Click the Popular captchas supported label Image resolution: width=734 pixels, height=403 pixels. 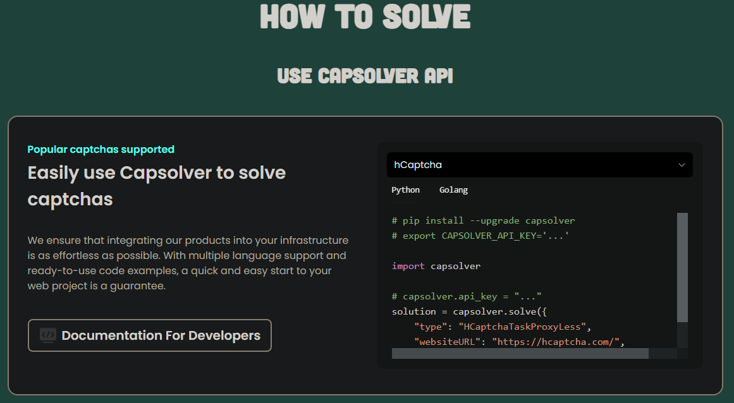(101, 150)
